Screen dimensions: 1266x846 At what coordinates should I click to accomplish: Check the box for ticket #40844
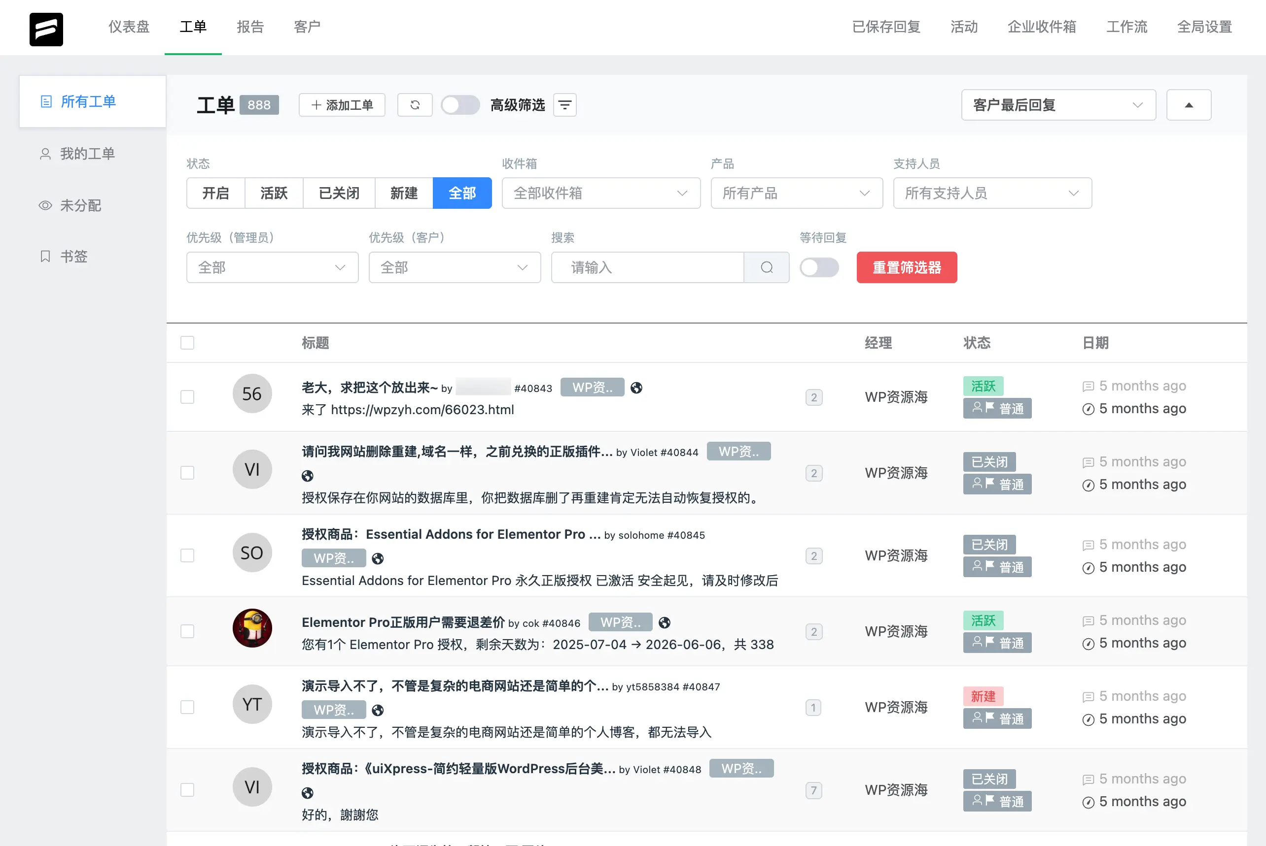click(187, 473)
